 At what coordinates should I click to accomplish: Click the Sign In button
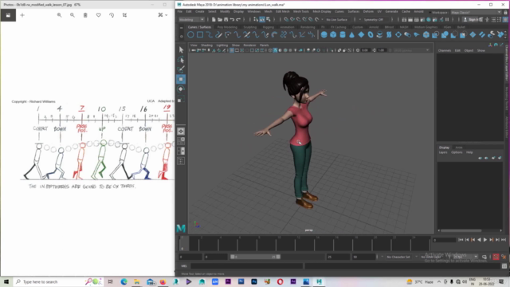click(472, 19)
